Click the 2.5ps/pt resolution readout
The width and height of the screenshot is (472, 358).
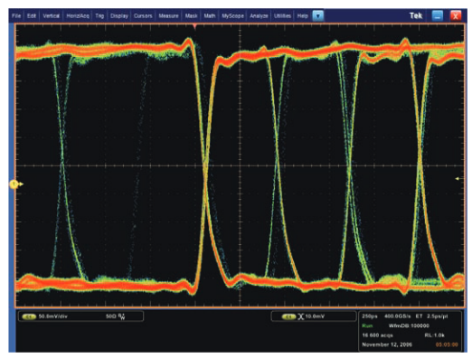click(x=438, y=316)
